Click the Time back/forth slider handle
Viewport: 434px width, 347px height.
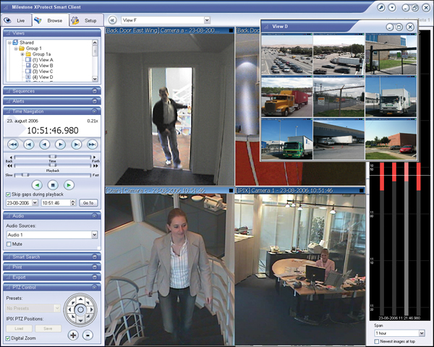pyautogui.click(x=53, y=157)
